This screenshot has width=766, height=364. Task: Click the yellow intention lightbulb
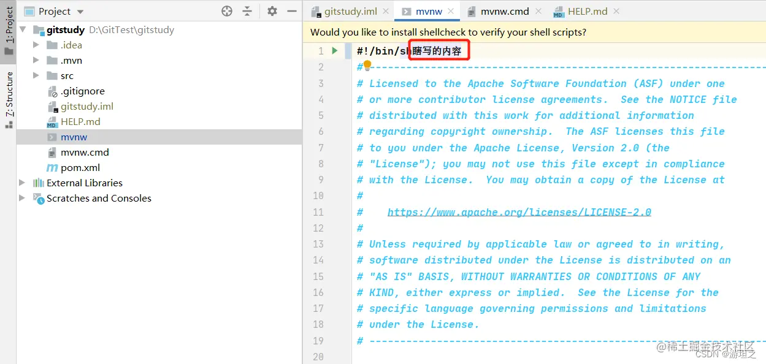367,64
